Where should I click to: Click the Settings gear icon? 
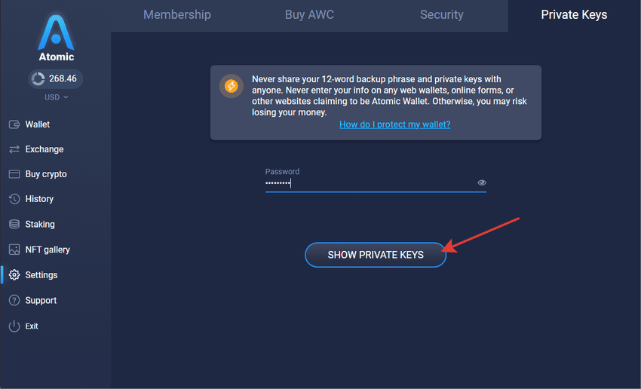pos(14,275)
